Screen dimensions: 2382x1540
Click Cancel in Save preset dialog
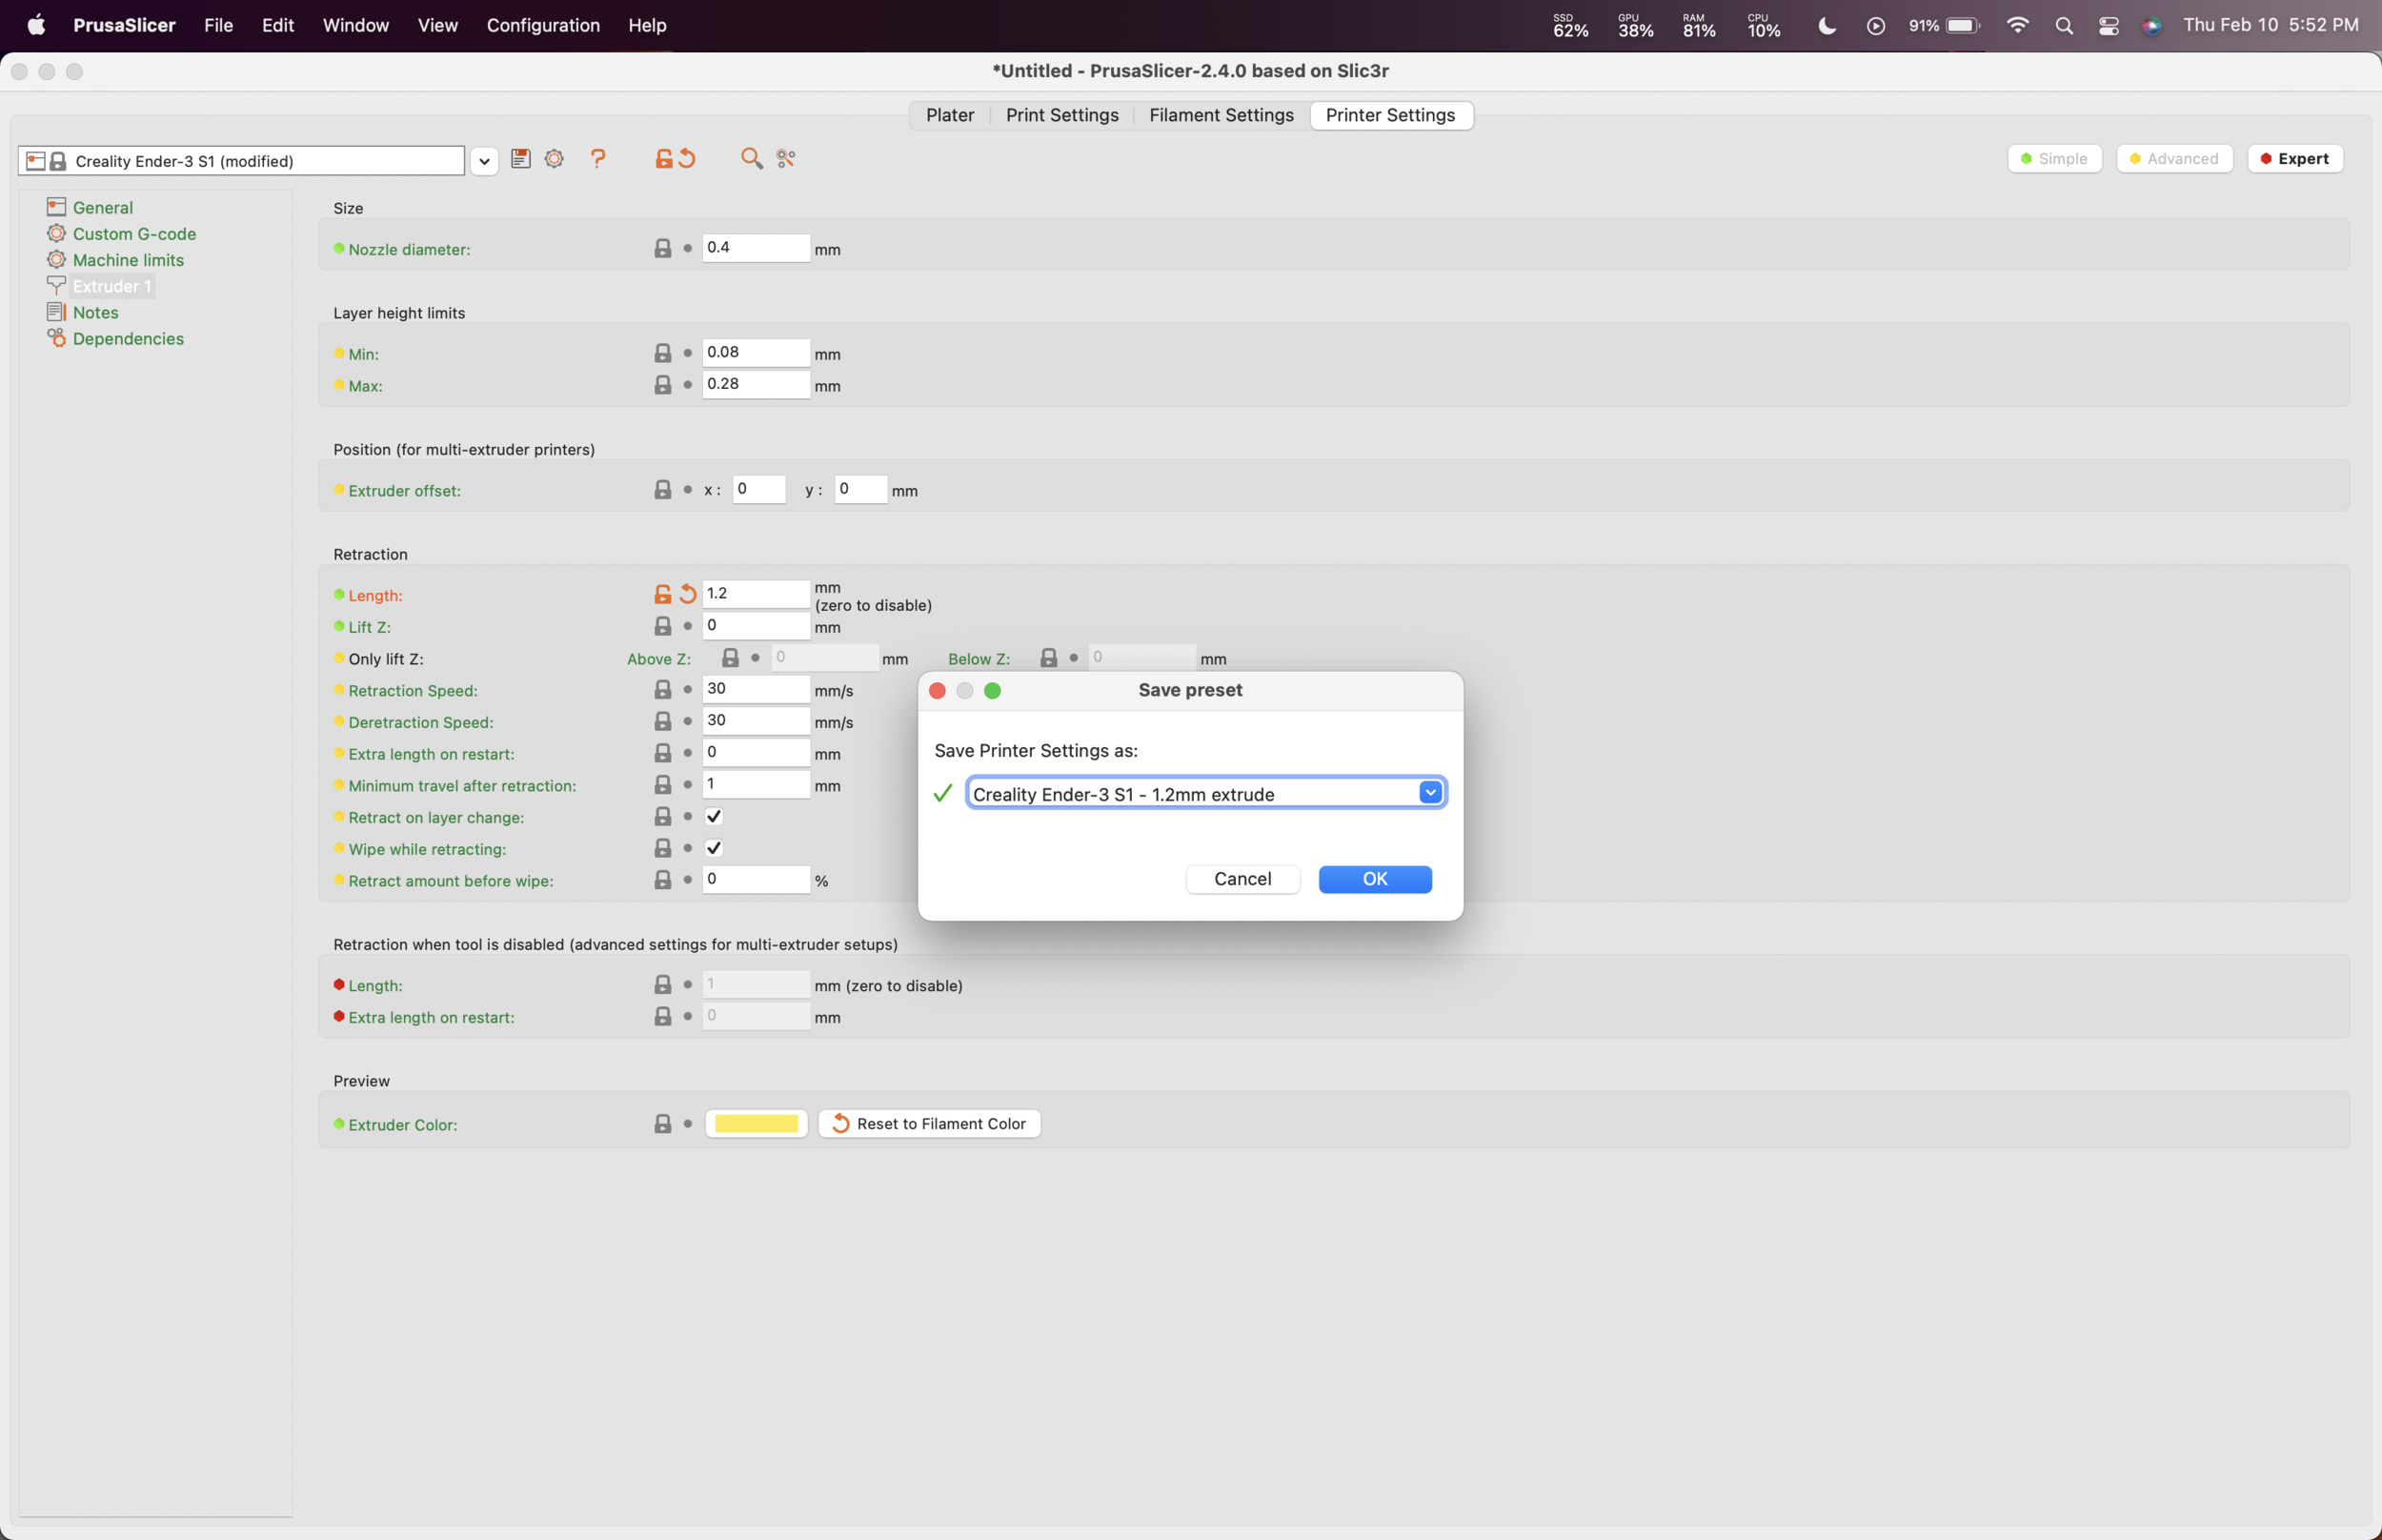click(1242, 878)
